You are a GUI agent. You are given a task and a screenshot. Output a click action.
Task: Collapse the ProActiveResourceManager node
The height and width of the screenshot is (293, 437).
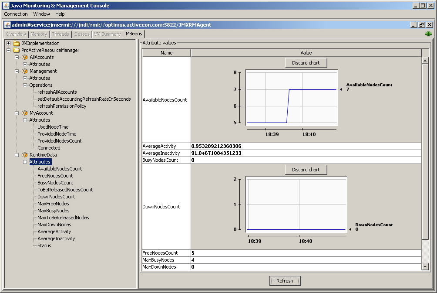[9, 50]
